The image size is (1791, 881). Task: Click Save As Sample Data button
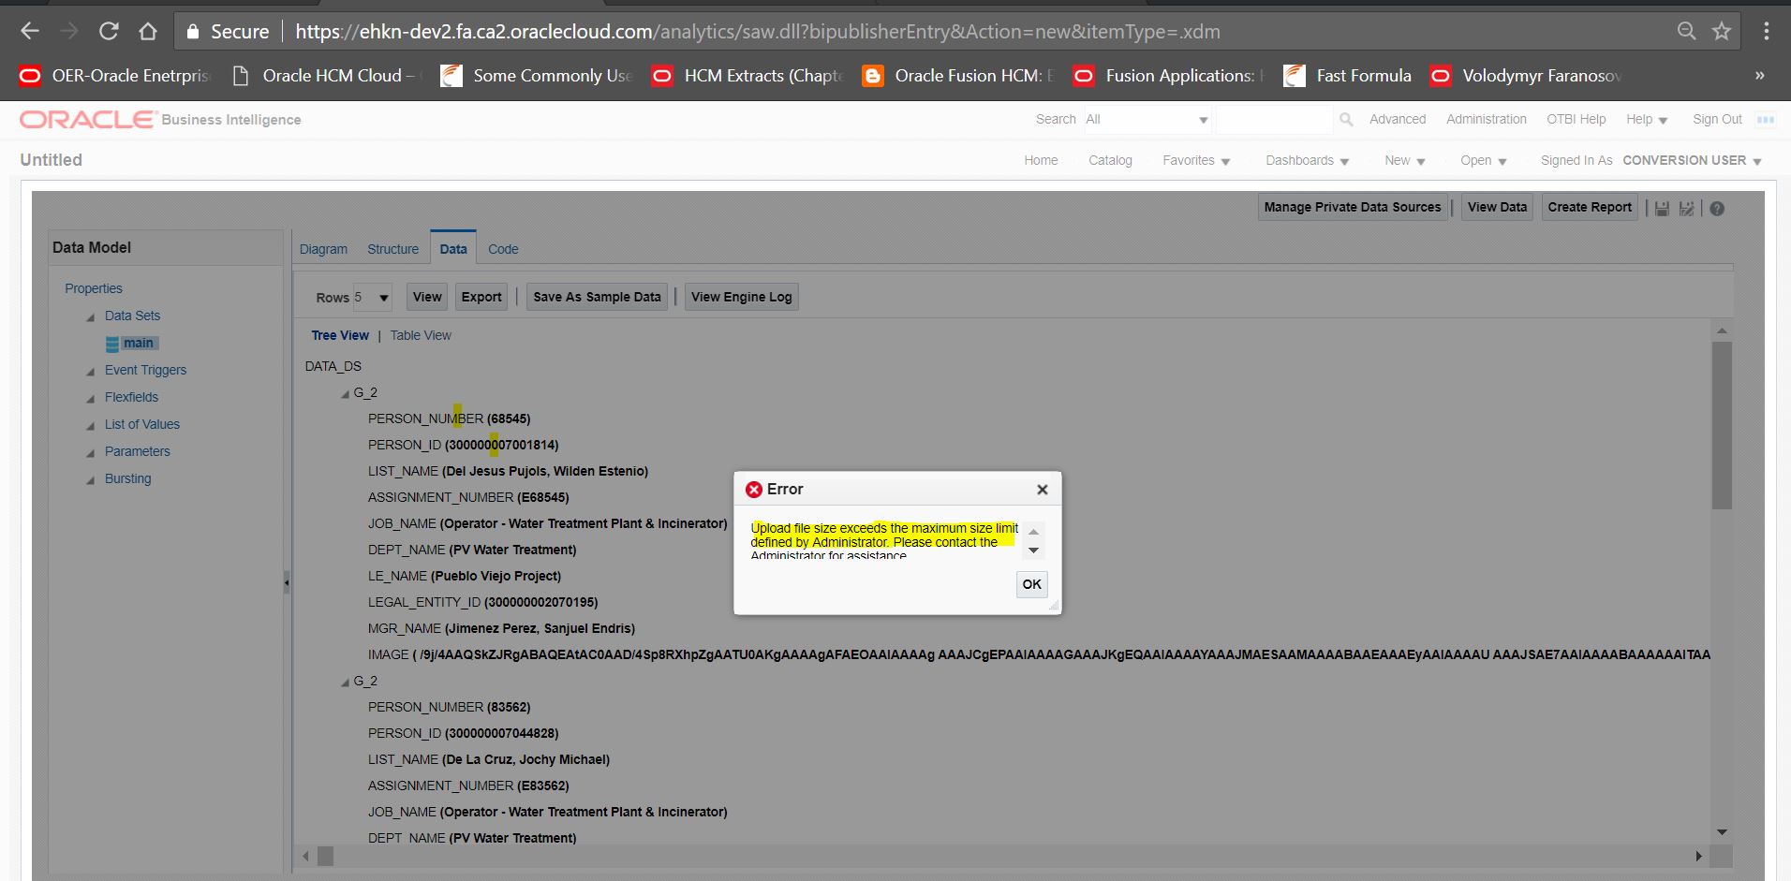(x=597, y=297)
